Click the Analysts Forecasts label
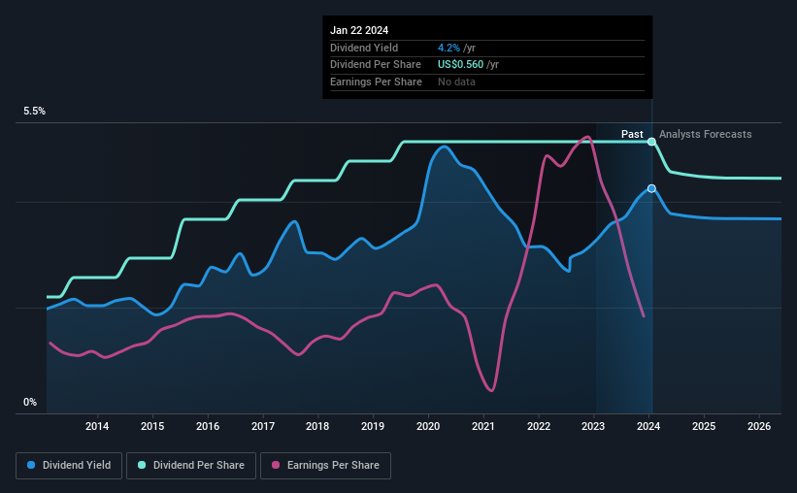This screenshot has height=493, width=797. pos(706,134)
